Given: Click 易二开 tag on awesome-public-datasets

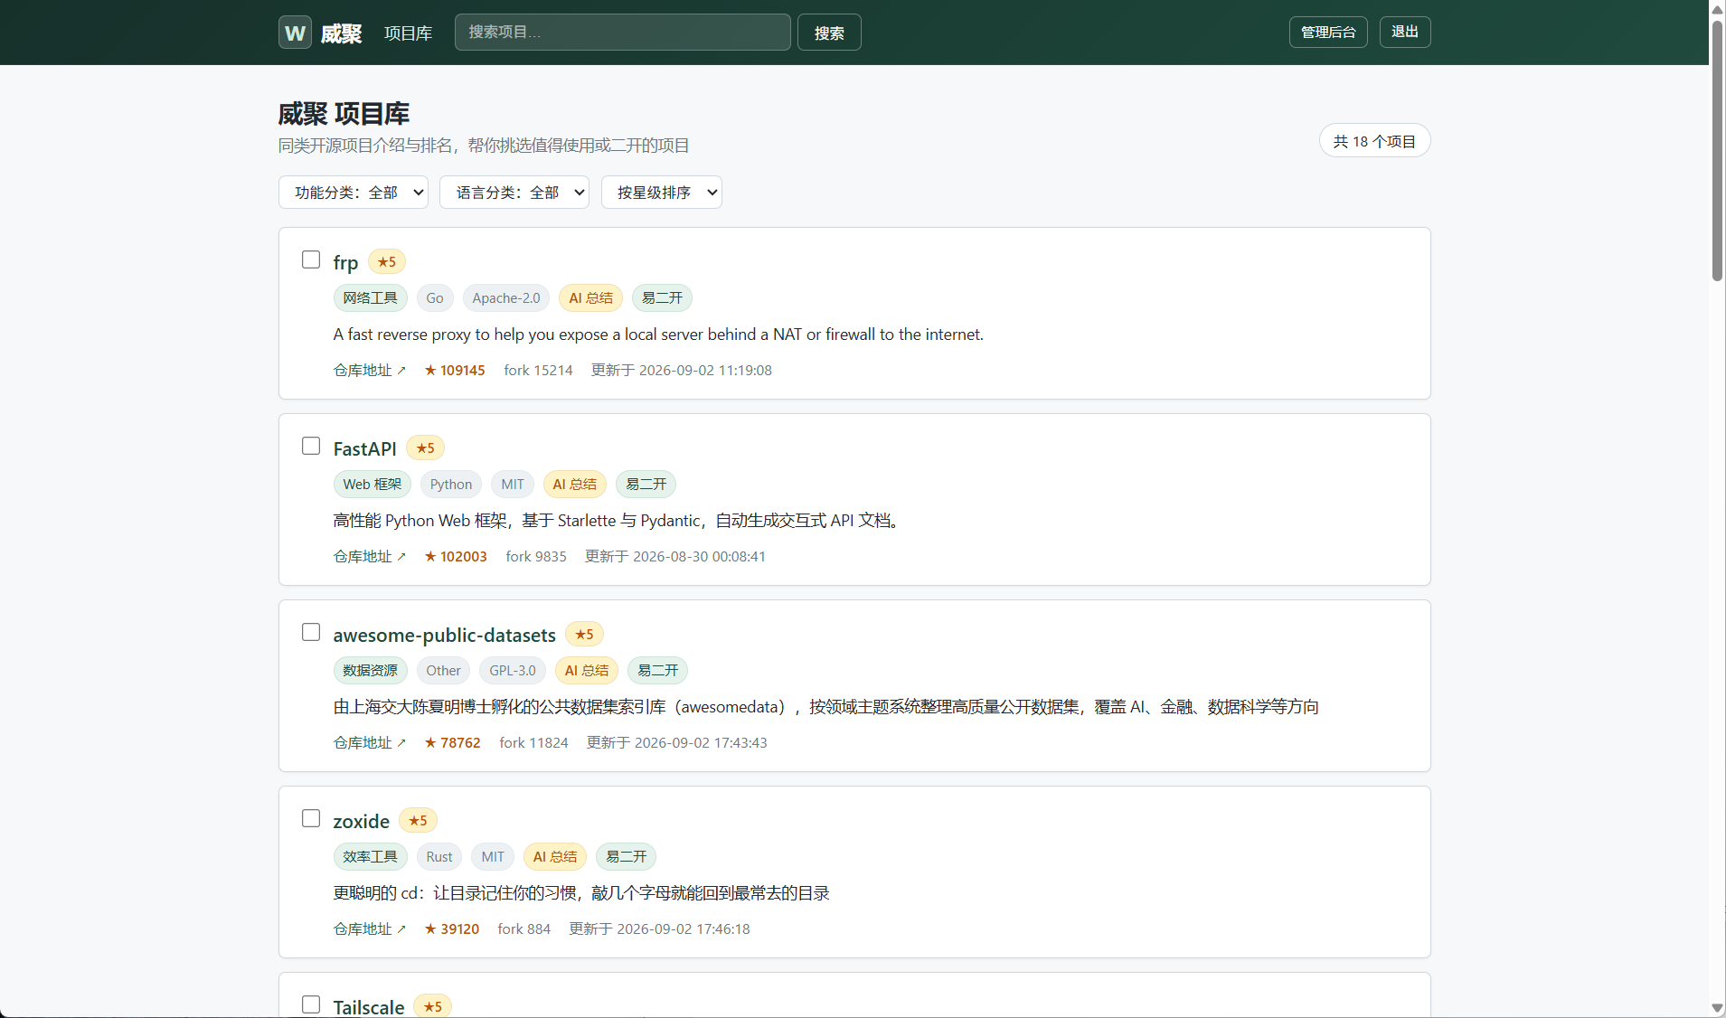Looking at the screenshot, I should [x=657, y=671].
